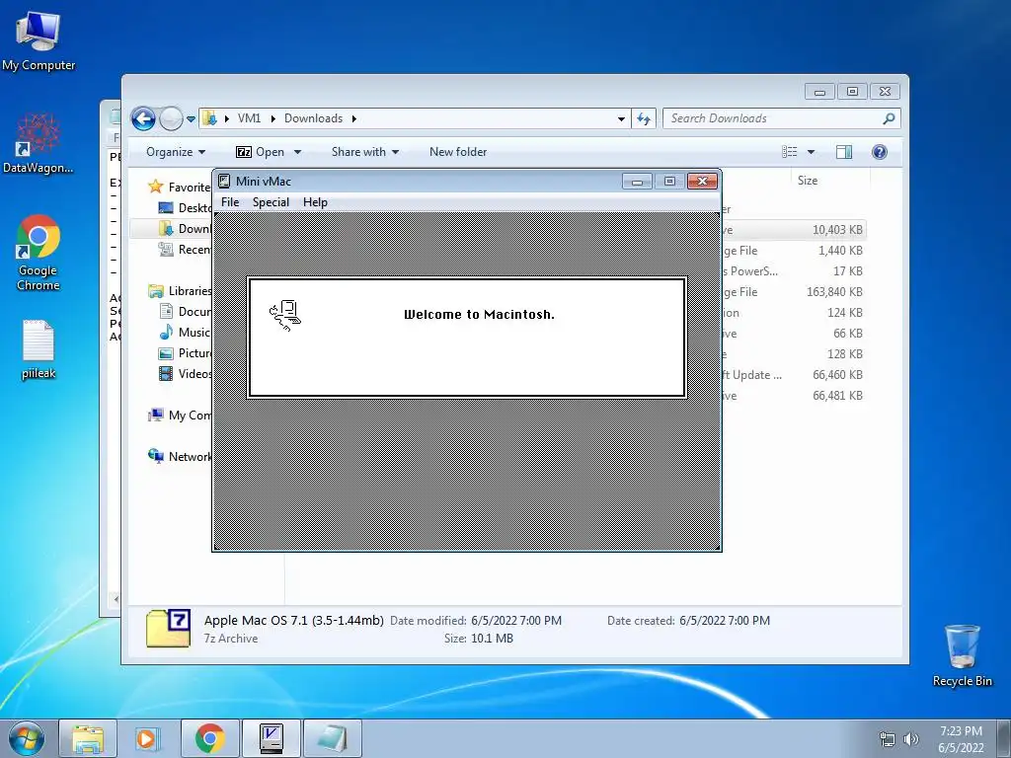Click the Explorer Back navigation button
The width and height of the screenshot is (1011, 758).
(143, 118)
